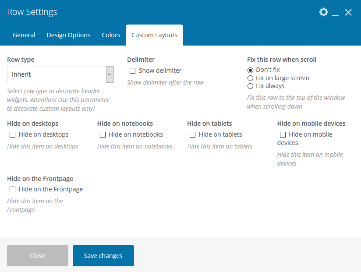Click bold Hide on mobile devices heading
The height and width of the screenshot is (272, 361).
[311, 124]
